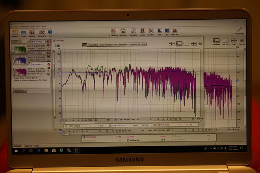Switch to the Predicted SPL tab
Screen dimensions: 260x173
(x=93, y=45)
